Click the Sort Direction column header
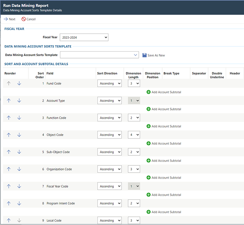Viewport: 244px width, 225px height. tap(107, 73)
